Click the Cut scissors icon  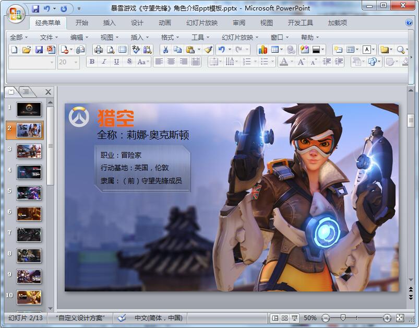[166, 50]
